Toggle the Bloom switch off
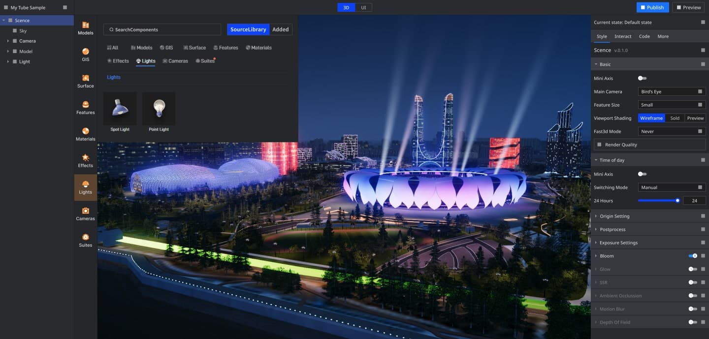 point(693,256)
